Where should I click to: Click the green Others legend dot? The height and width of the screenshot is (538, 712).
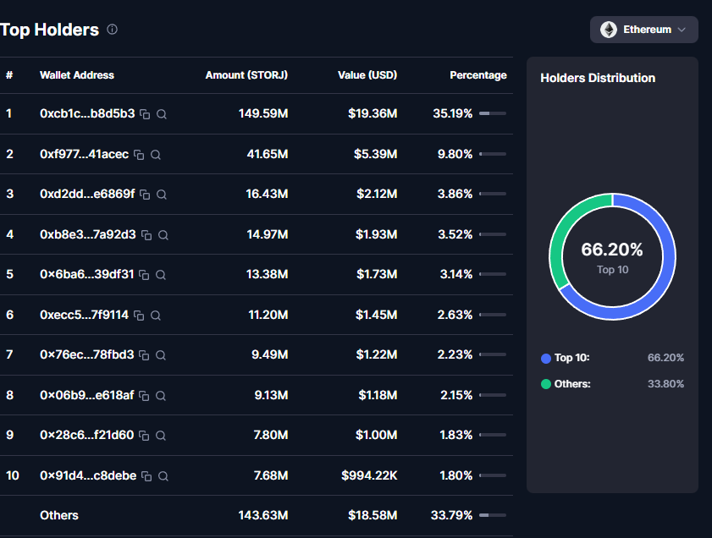click(546, 384)
